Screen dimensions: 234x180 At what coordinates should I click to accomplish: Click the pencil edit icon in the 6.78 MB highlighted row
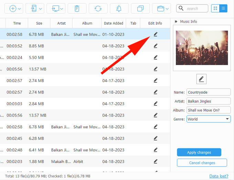pos(156,34)
